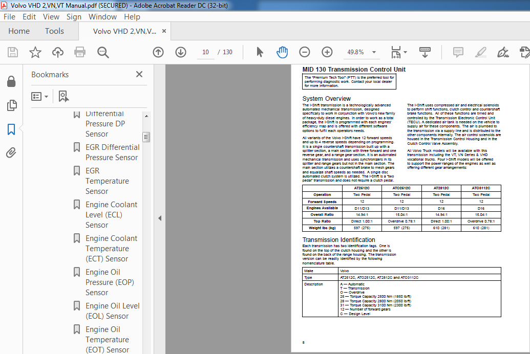Open EGR Differential Pressure Sensor bookmark
This screenshot has height=354, width=530.
click(112, 152)
